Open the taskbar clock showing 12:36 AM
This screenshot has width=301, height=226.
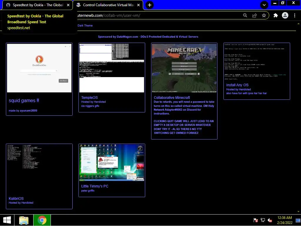pos(285,220)
